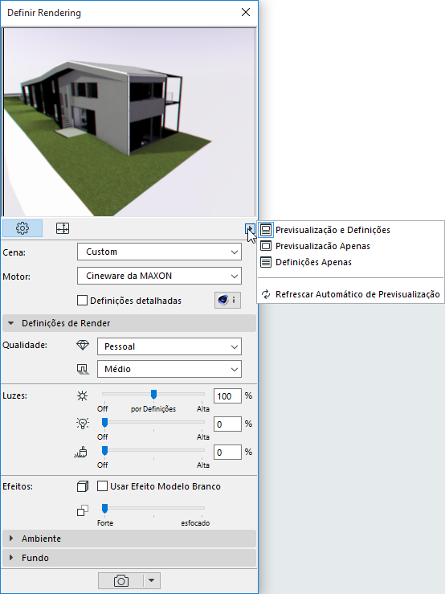Enable Definições detalhadas checkbox

point(82,301)
